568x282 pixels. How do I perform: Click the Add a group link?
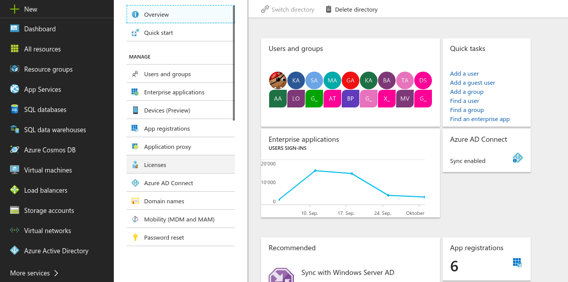[x=466, y=92]
